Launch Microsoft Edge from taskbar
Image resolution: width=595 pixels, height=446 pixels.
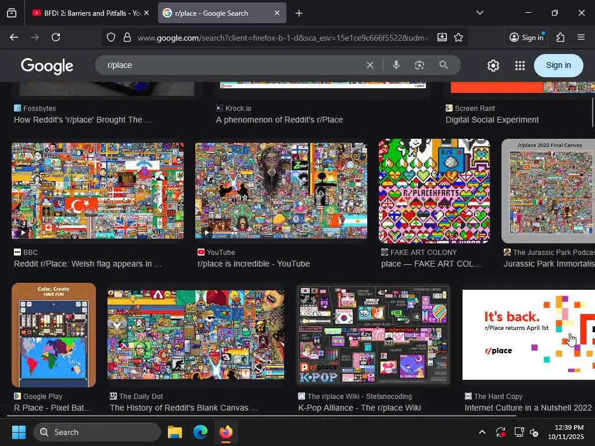pyautogui.click(x=200, y=432)
